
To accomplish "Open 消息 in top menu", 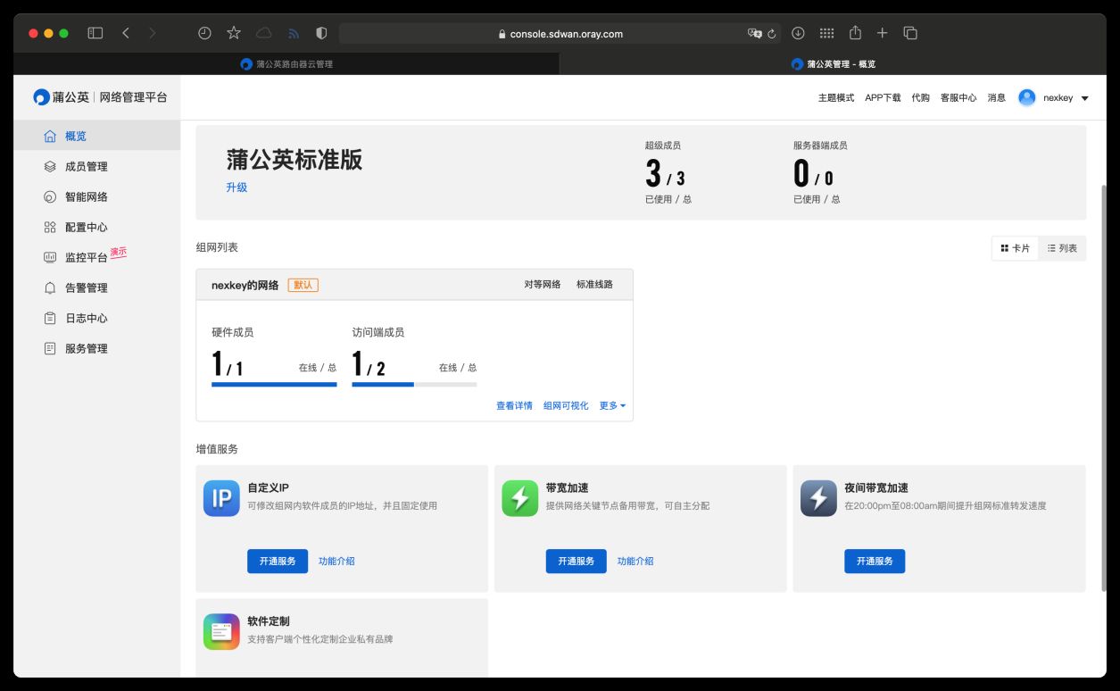I will point(997,98).
